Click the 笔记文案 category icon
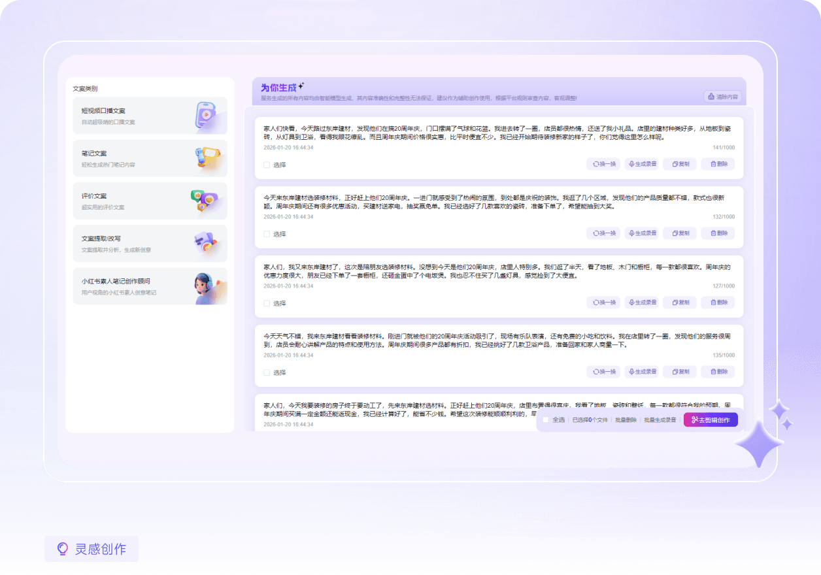 click(207, 157)
